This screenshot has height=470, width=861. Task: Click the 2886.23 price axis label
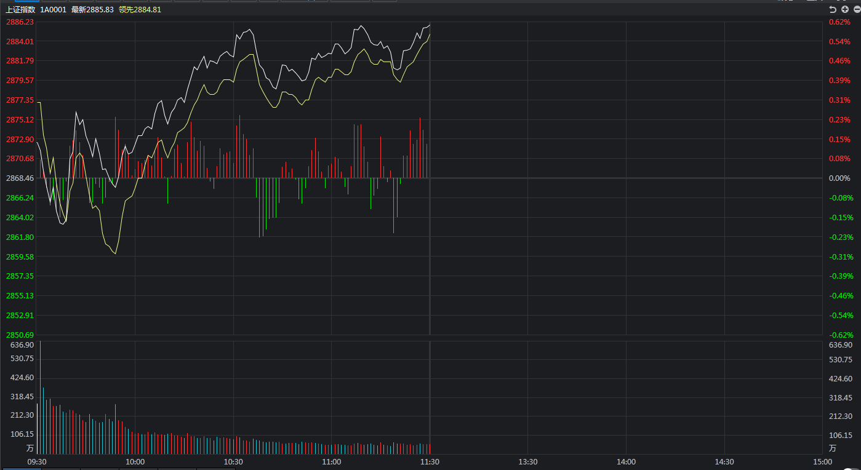tap(20, 22)
